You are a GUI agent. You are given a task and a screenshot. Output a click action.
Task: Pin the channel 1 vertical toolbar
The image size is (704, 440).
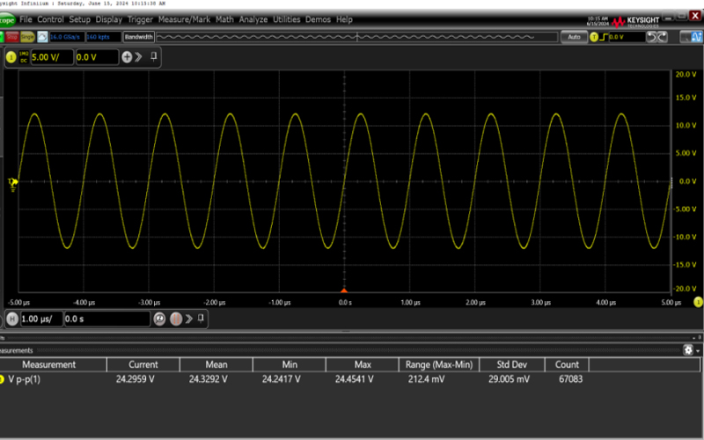pyautogui.click(x=154, y=56)
